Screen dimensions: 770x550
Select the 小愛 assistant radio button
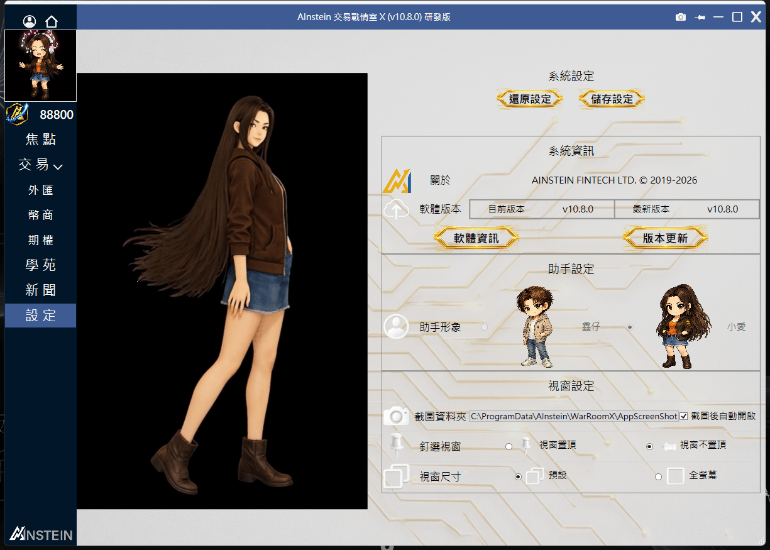pyautogui.click(x=630, y=327)
